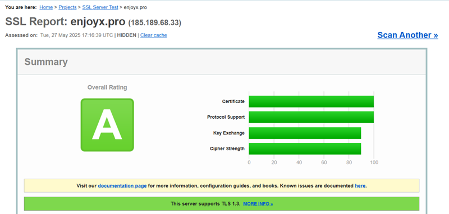449x214 pixels.
Task: Click the Key Exchange score bar
Action: click(x=305, y=133)
